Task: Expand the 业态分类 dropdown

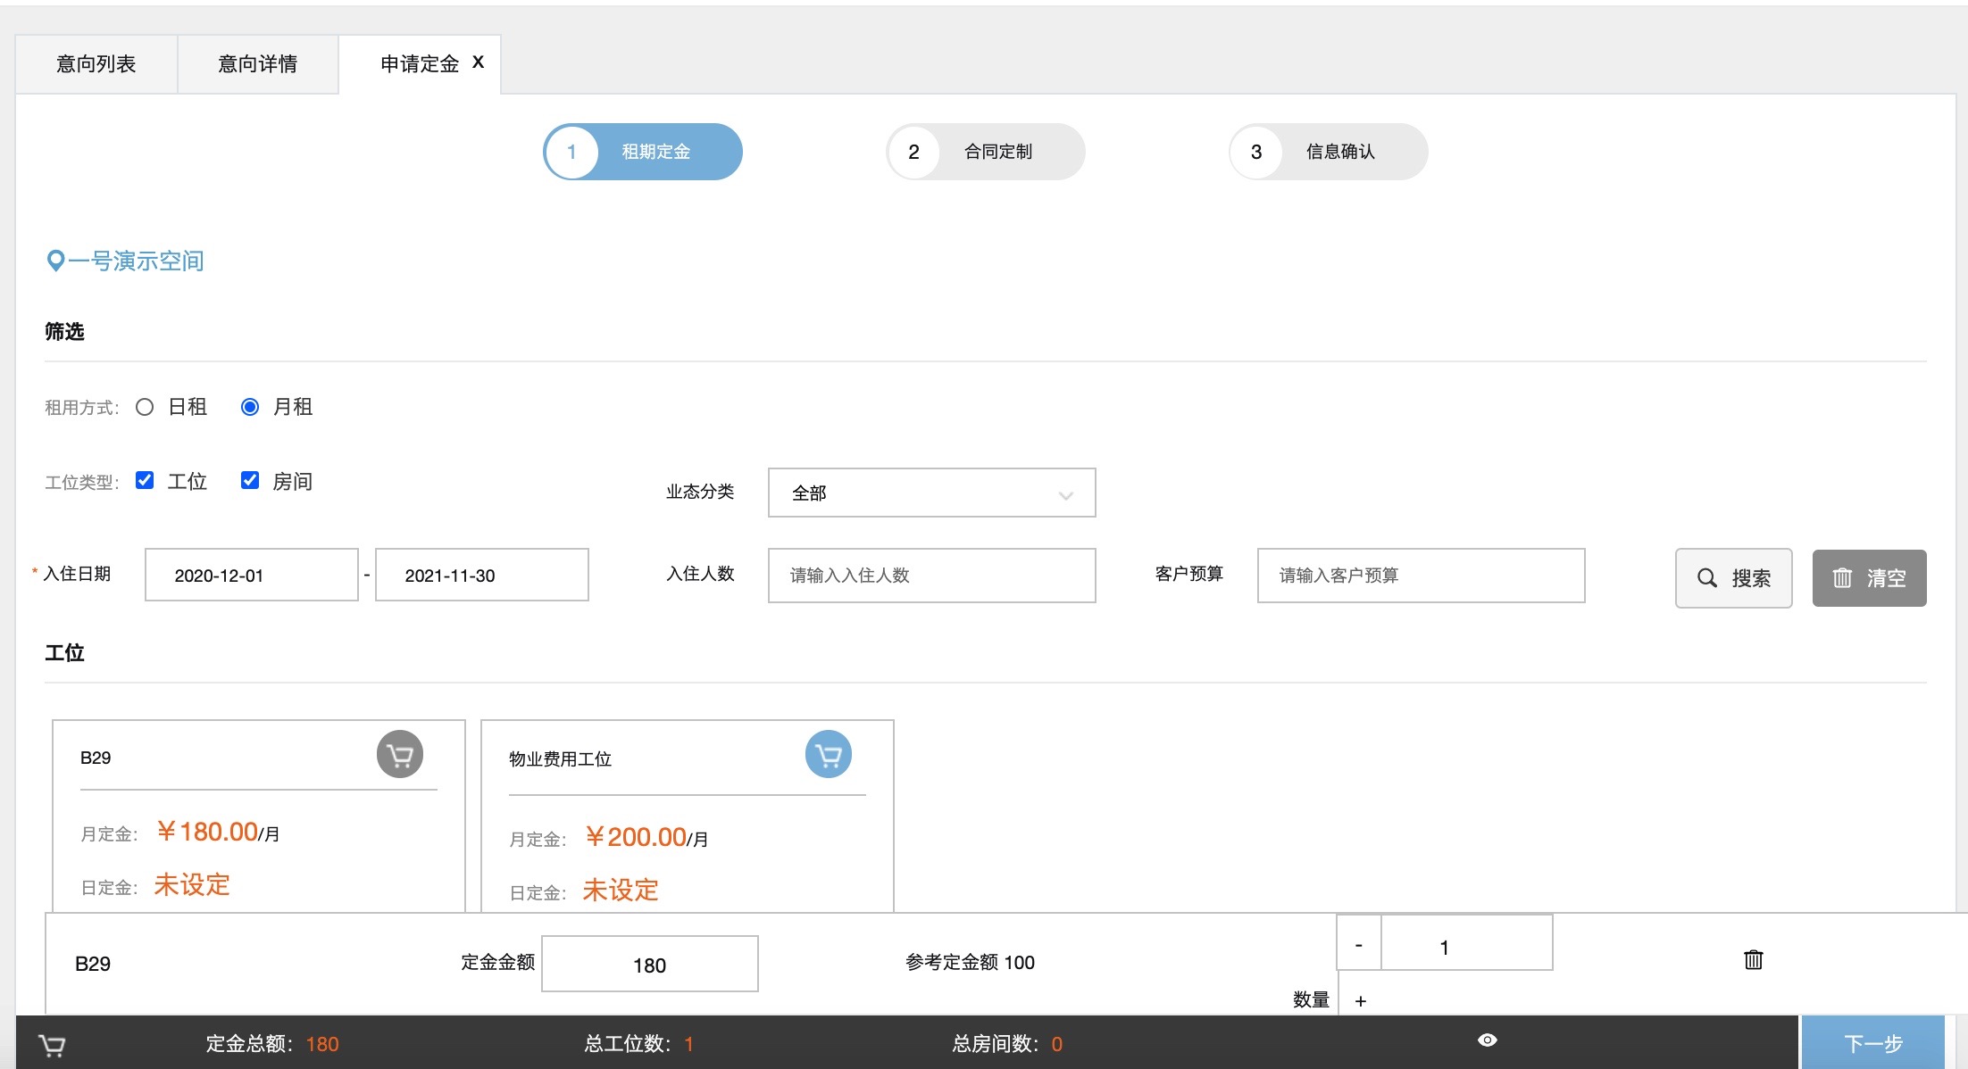Action: (x=931, y=493)
